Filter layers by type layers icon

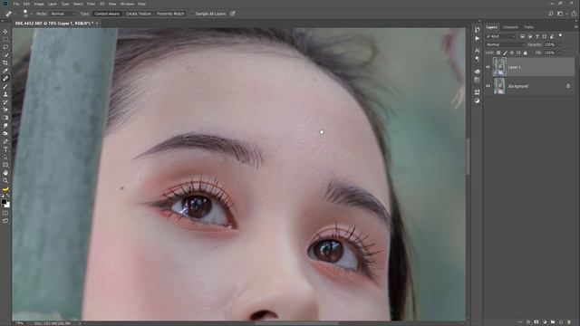(537, 36)
